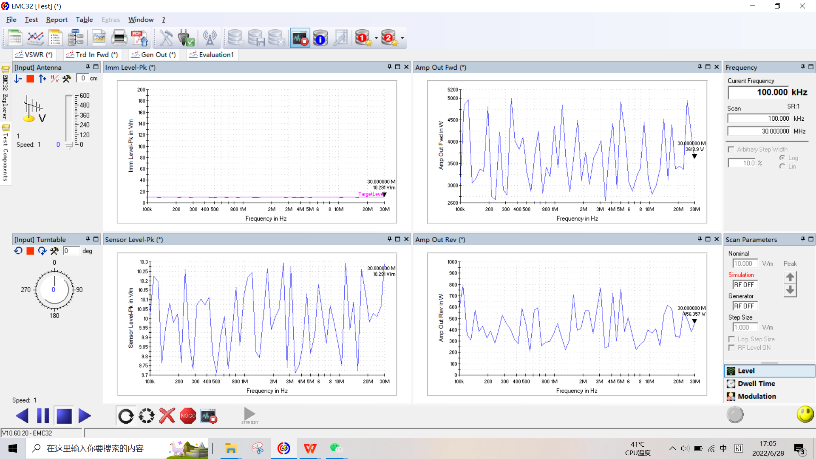Switch to Trd In Fwd tab
816x459 pixels.
(x=92, y=54)
